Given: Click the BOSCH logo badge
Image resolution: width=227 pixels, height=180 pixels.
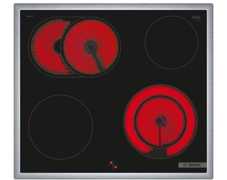Looking at the screenshot, I should point(192,165).
